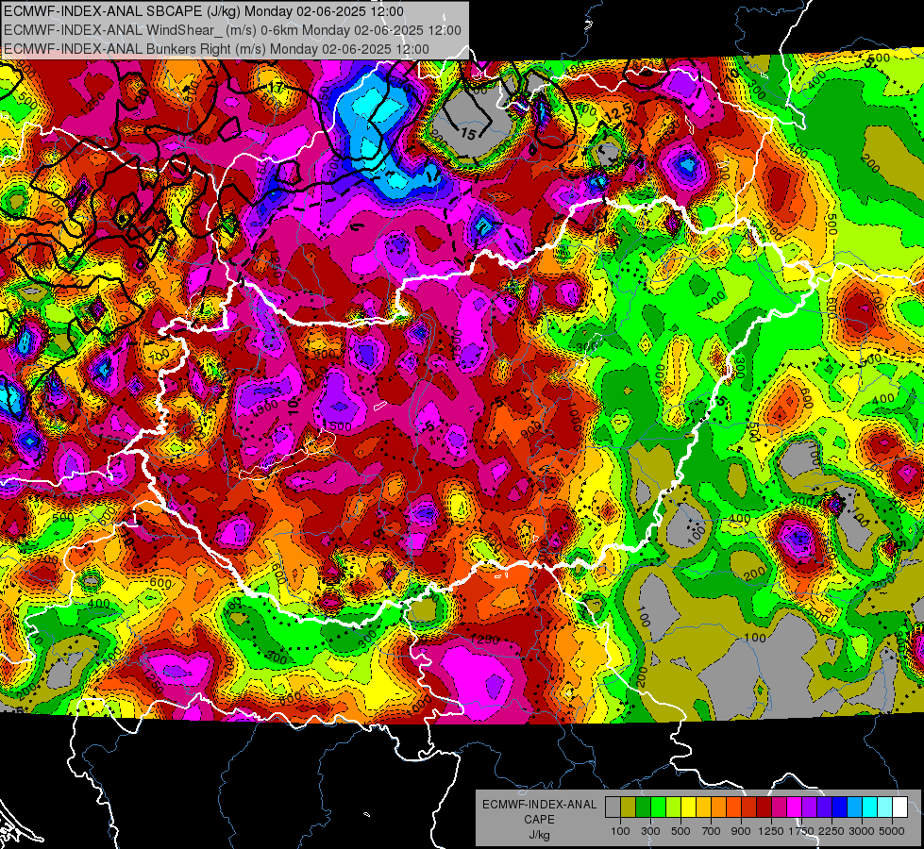Click the olive swatch in the CAPE legend

(x=628, y=807)
